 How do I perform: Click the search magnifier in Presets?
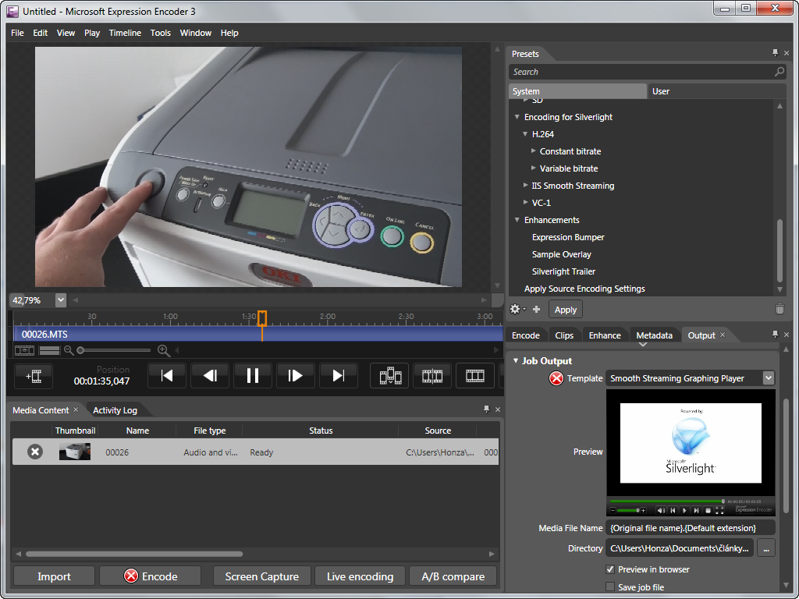click(779, 72)
